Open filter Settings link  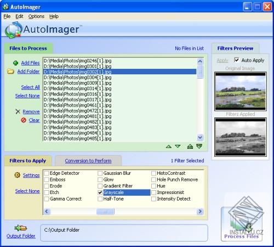(31, 175)
